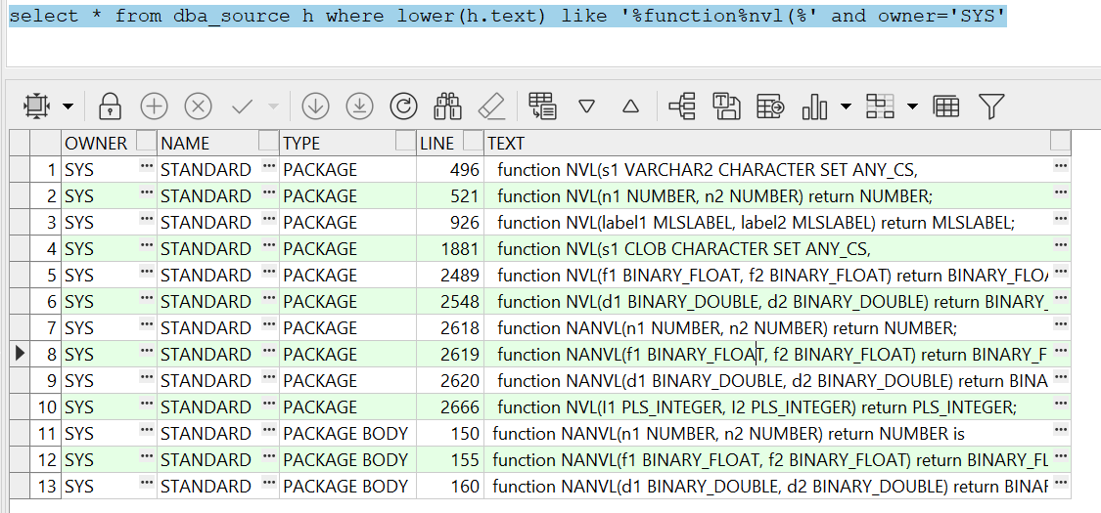Open the ellipsis button in row 1 TEXT cell
Viewport: 1101px width, 513px height.
tap(1061, 166)
